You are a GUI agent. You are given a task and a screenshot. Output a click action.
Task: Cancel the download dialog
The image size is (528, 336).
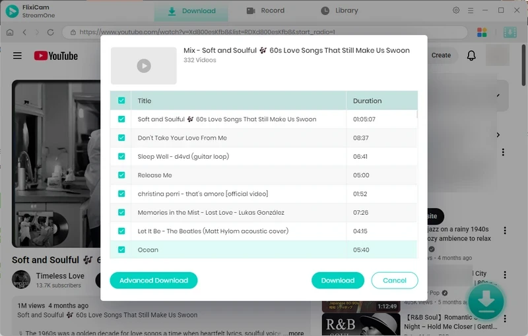[395, 280]
